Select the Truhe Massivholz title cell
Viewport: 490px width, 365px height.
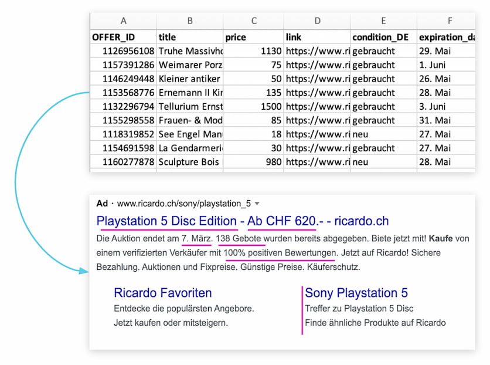tap(190, 50)
